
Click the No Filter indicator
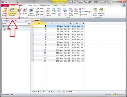coord(61,92)
